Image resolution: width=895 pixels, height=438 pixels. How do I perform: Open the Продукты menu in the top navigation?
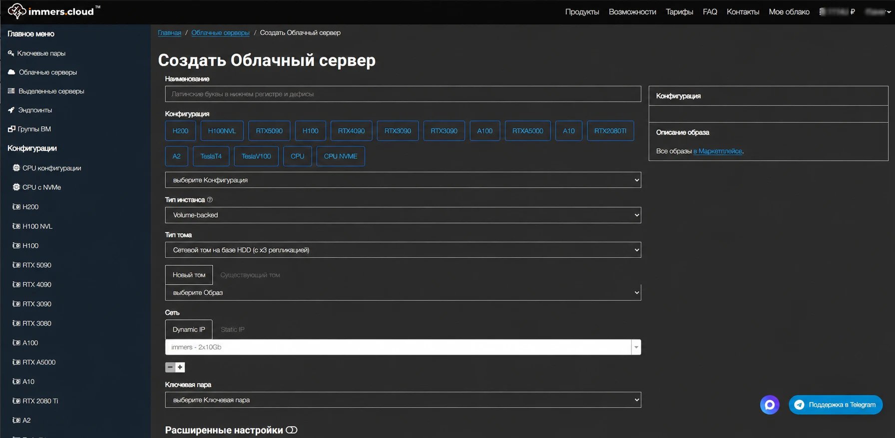[x=582, y=11]
